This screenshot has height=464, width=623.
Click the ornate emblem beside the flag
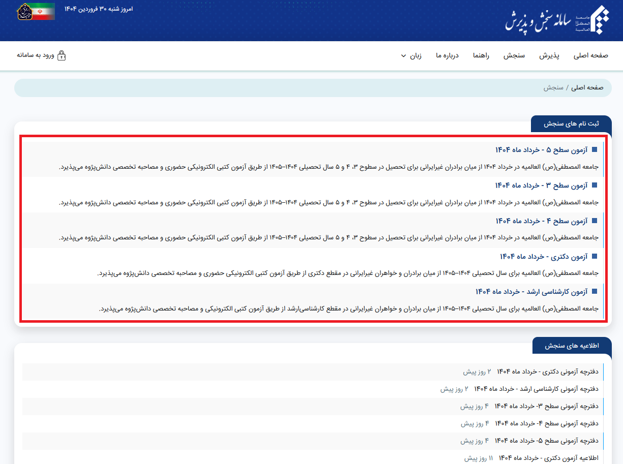[24, 11]
